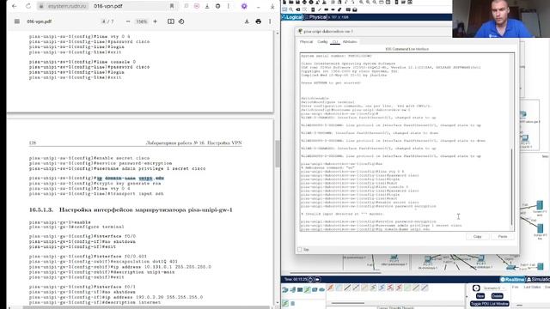The width and height of the screenshot is (550, 309).
Task: Click the power cycle devices icon
Action: (311, 280)
